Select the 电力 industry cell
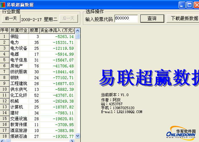 (19, 43)
